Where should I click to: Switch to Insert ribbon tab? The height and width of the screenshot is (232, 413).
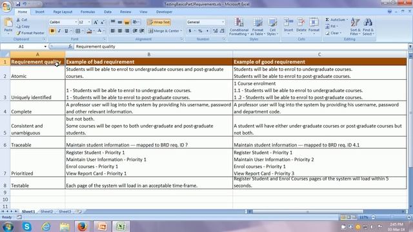coord(40,12)
